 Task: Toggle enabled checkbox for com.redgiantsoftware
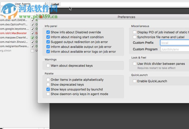[32, 46]
